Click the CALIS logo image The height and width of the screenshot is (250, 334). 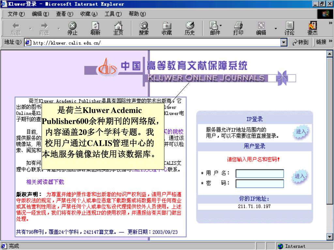(x=107, y=67)
